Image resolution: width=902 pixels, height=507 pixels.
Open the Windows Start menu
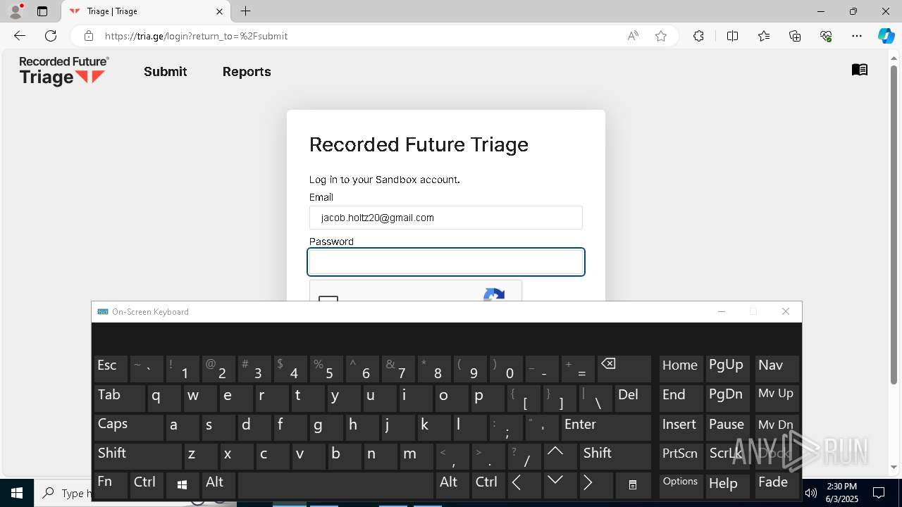(17, 493)
